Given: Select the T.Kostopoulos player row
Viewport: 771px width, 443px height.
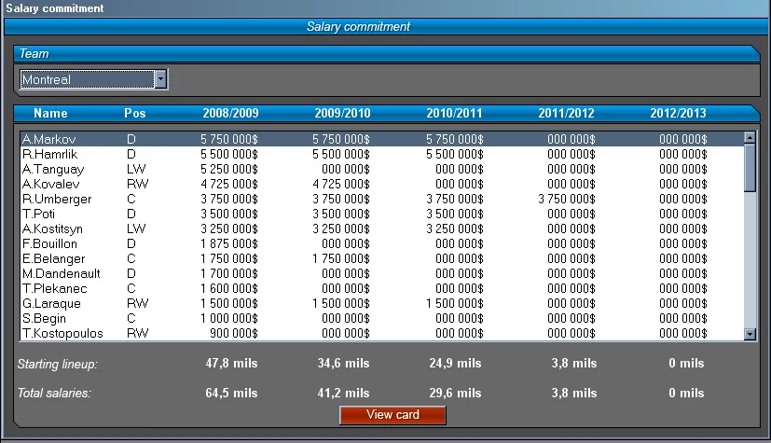Looking at the screenshot, I should click(382, 333).
